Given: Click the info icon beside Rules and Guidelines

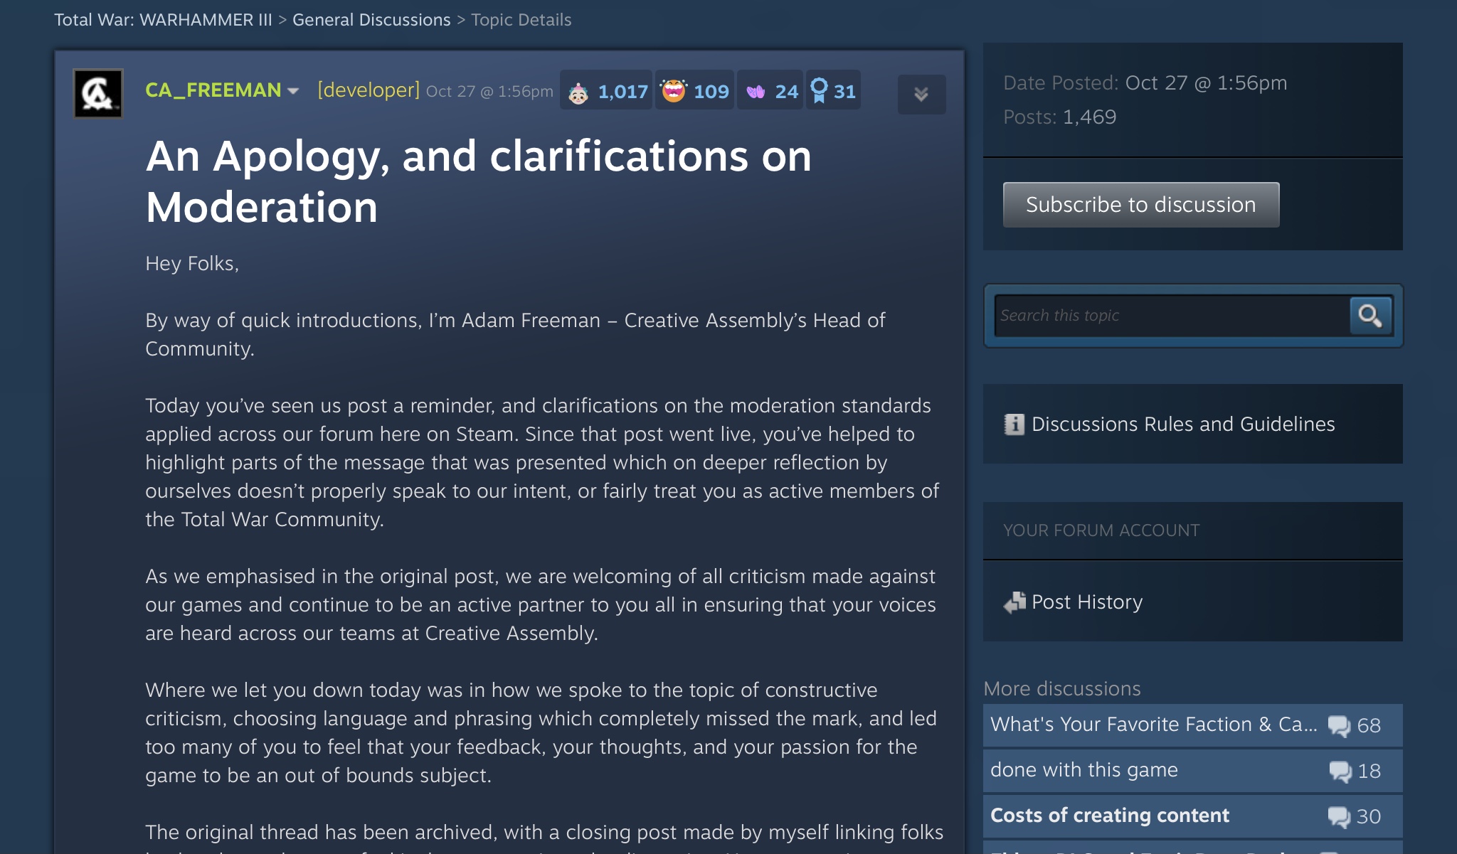Looking at the screenshot, I should coord(1014,425).
